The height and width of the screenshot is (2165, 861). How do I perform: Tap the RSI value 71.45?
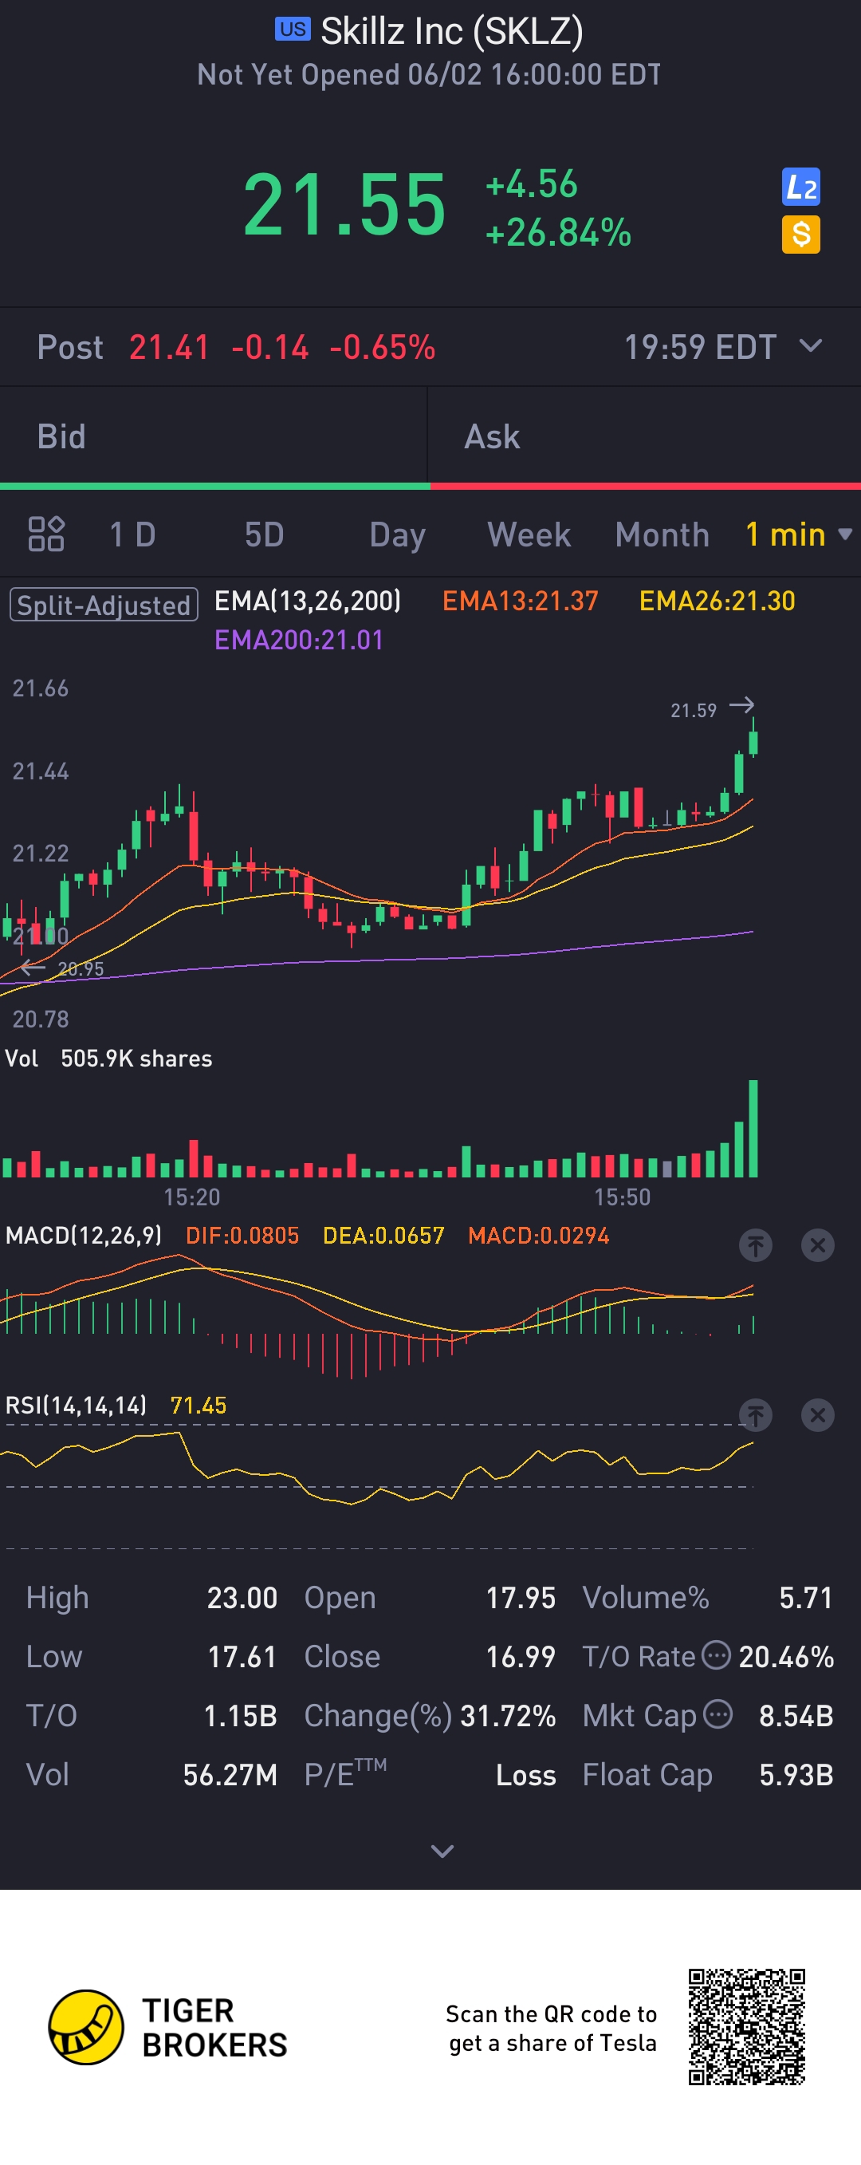point(199,1406)
